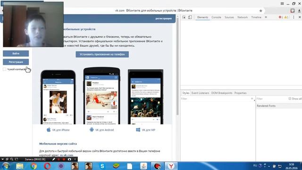This screenshot has width=302, height=170.
Task: Stop recording with the red square button
Action: pos(64,159)
